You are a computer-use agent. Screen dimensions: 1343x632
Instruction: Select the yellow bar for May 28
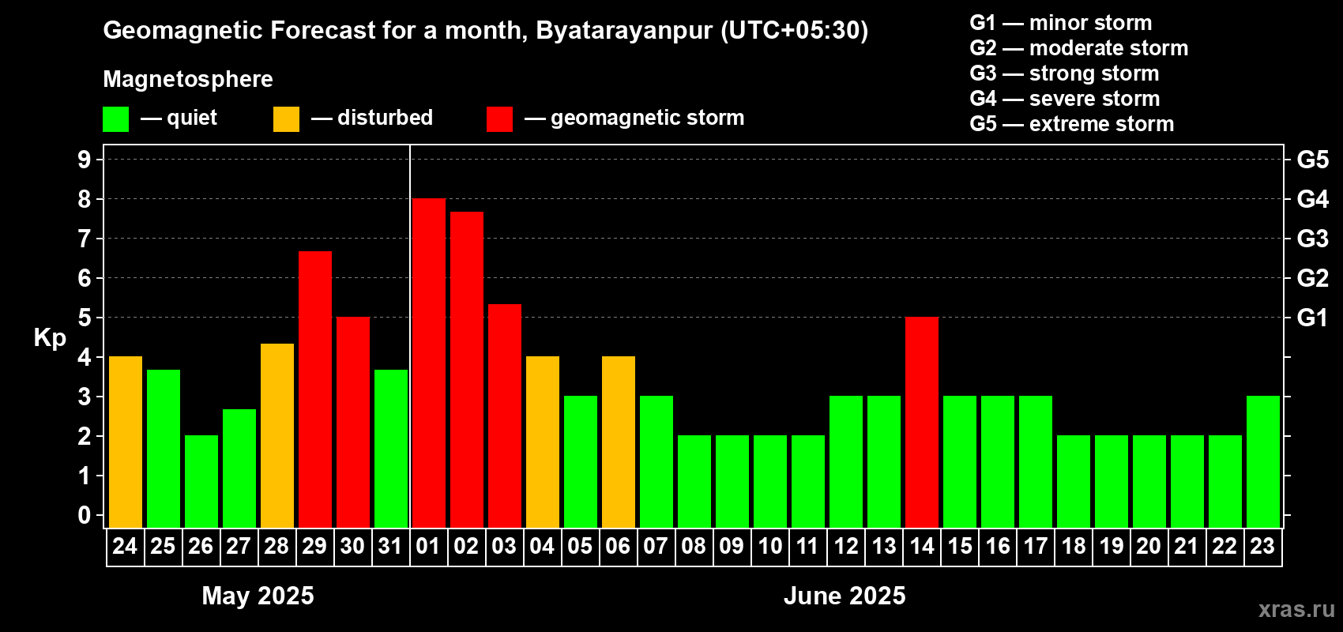click(277, 435)
